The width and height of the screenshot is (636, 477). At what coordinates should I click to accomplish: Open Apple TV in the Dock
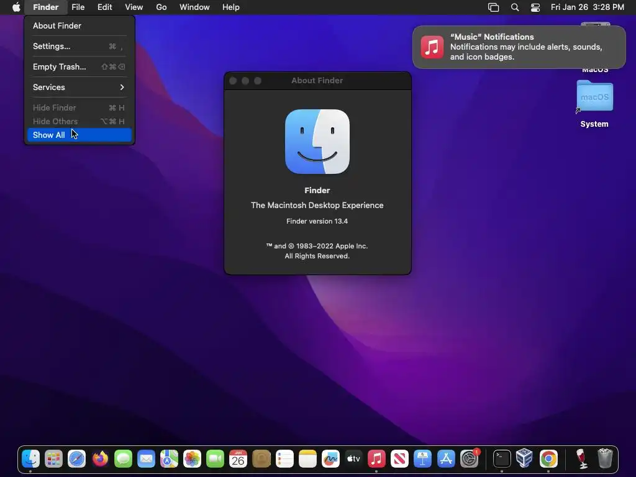pos(353,459)
